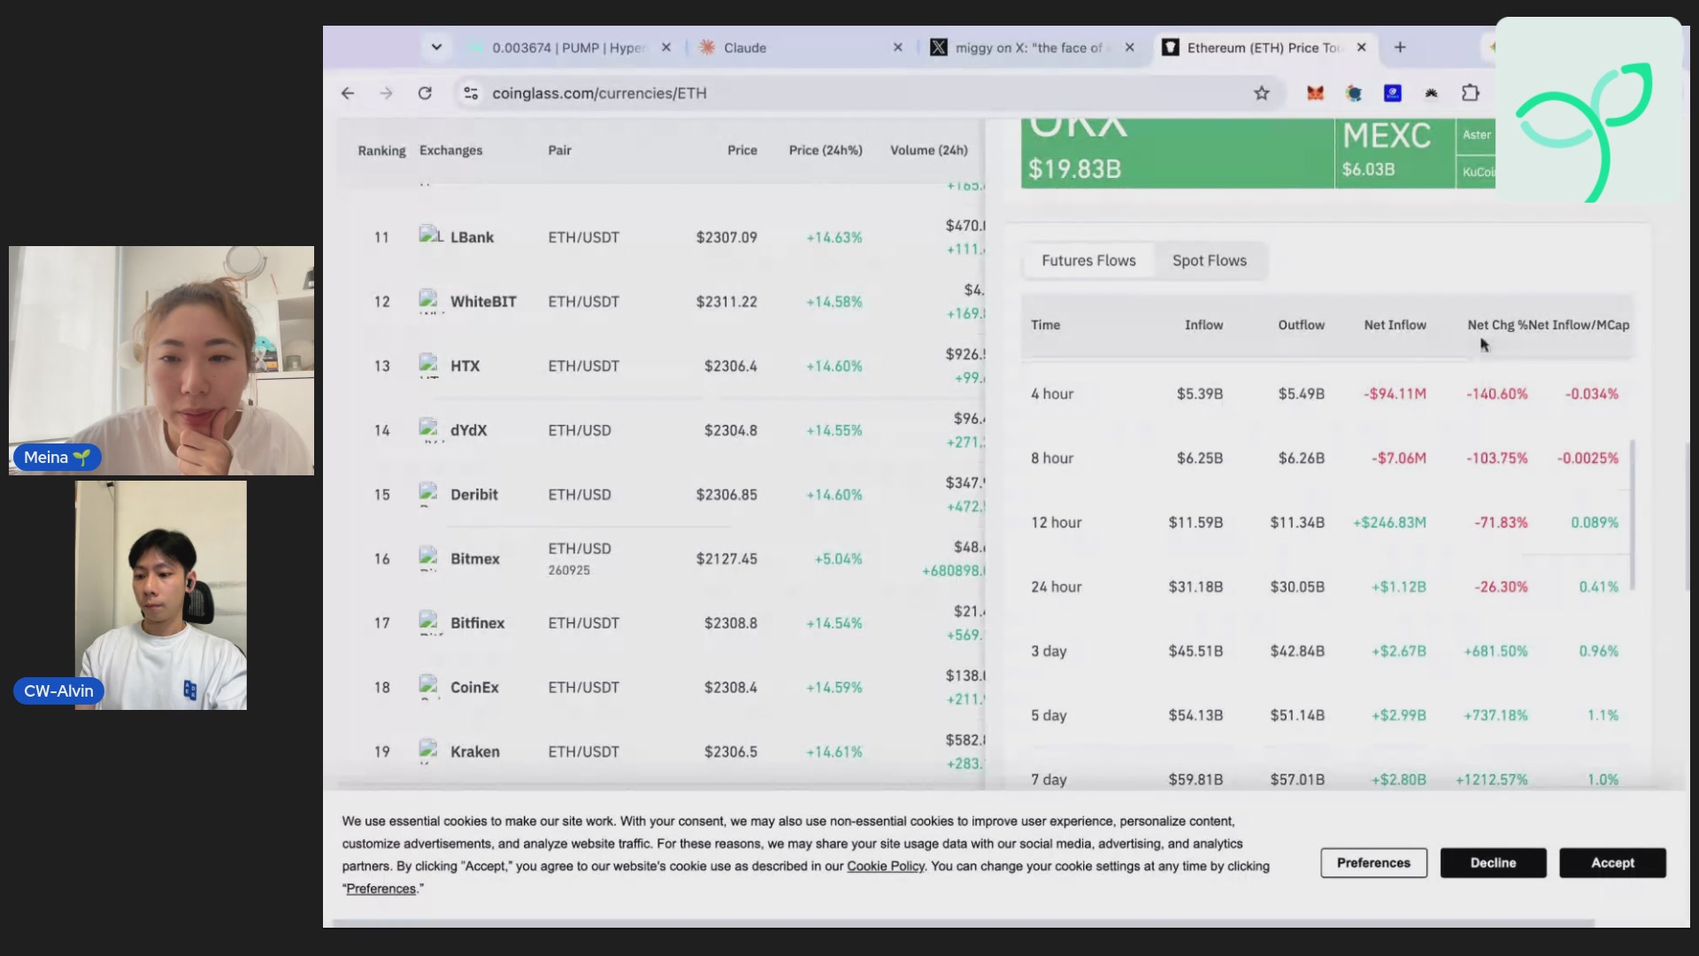Viewport: 1699px width, 956px height.
Task: Close the PUMP Hyperliquid tab
Action: tap(666, 48)
